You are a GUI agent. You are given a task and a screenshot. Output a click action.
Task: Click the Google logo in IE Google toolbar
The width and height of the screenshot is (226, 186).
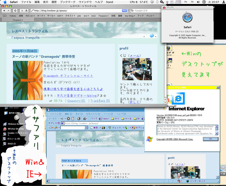[53, 128]
